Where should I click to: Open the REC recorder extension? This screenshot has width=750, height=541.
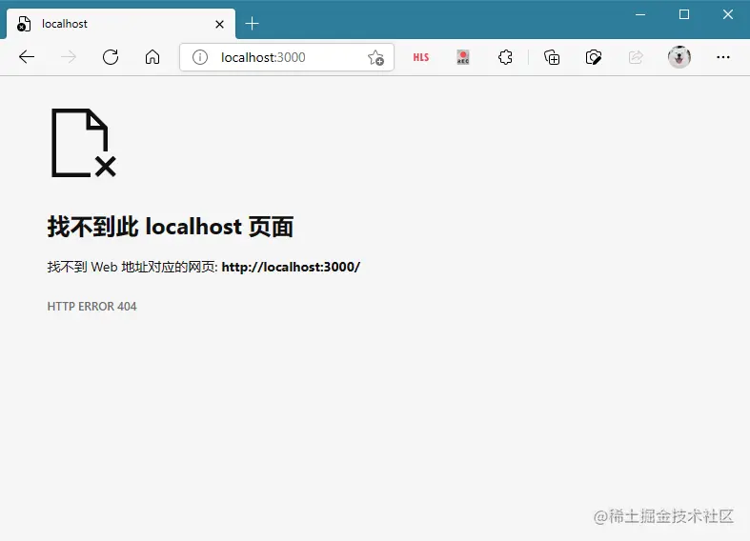click(463, 57)
